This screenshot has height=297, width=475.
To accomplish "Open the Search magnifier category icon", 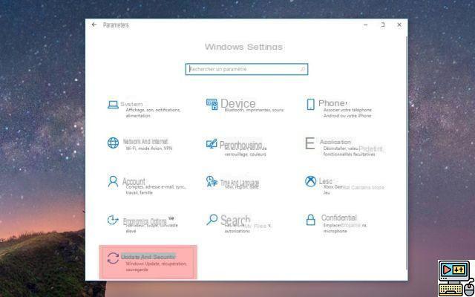I will 212,220.
